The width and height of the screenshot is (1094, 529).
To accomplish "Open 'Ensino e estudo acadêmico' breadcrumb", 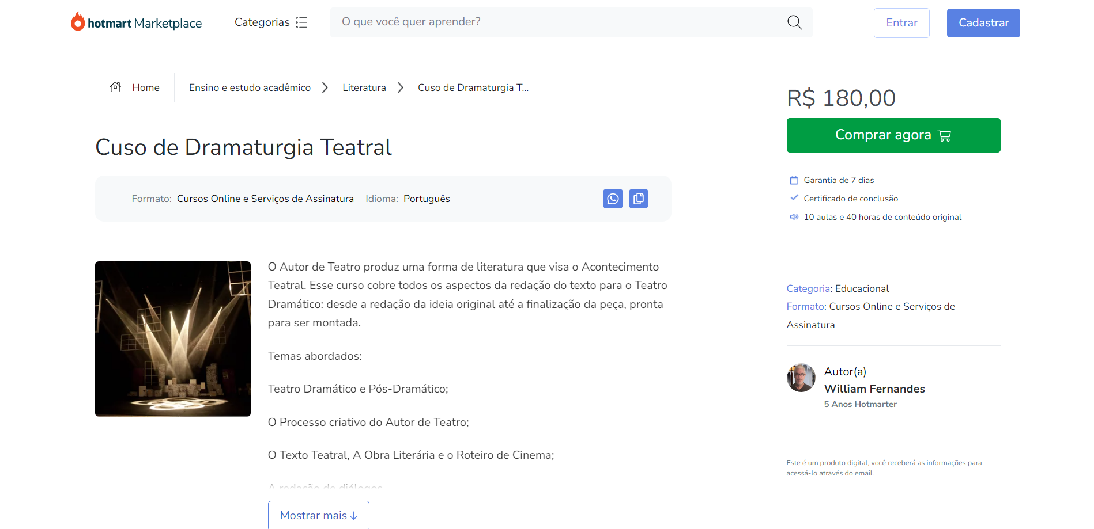I will 250,87.
